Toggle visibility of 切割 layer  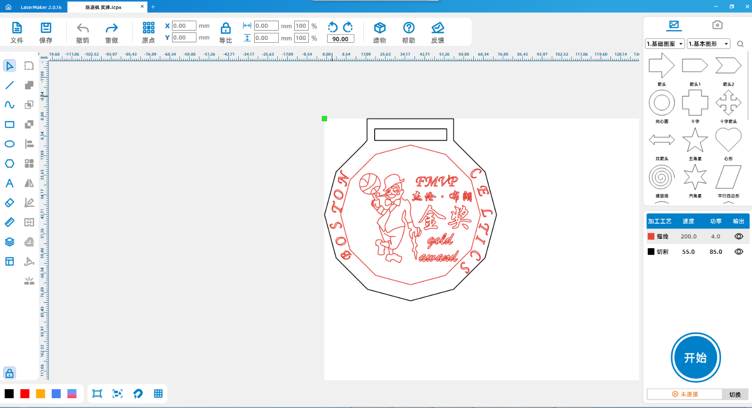(x=738, y=251)
